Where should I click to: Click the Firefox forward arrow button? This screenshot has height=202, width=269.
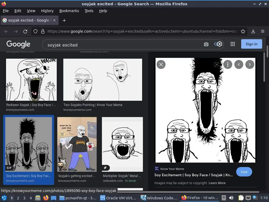pyautogui.click(x=15, y=32)
